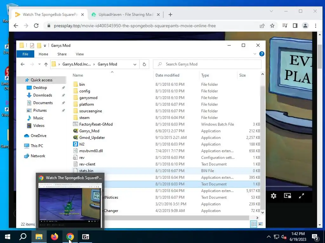Open taskbar search
This screenshot has width=325, height=243.
click(23, 237)
